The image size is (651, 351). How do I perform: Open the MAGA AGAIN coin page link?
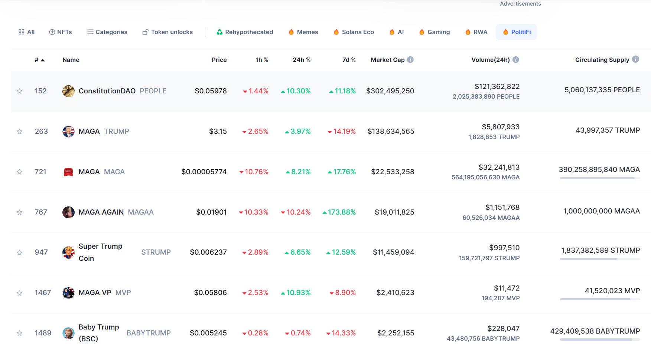(101, 212)
